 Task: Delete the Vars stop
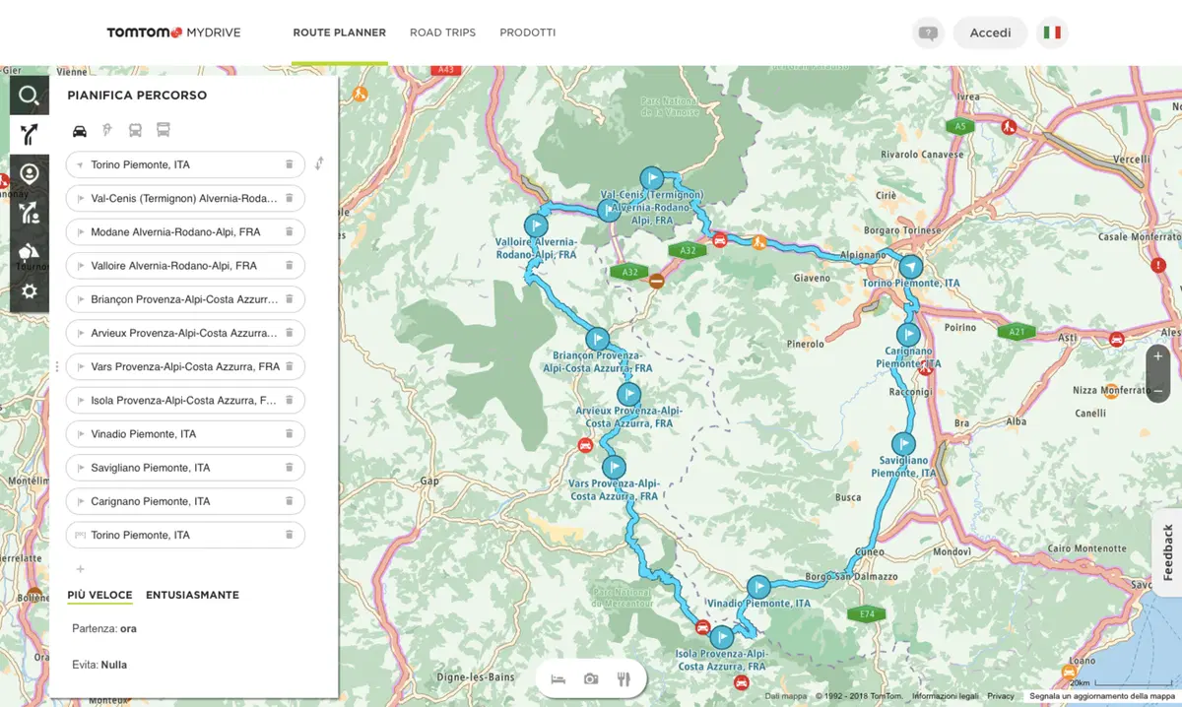[x=290, y=366]
